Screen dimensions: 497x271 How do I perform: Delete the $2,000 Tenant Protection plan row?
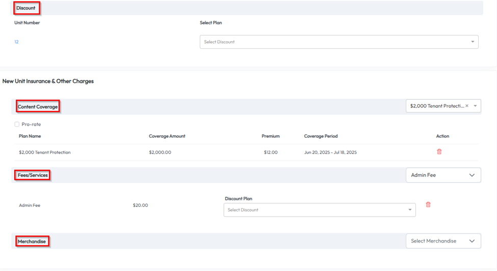tap(439, 152)
